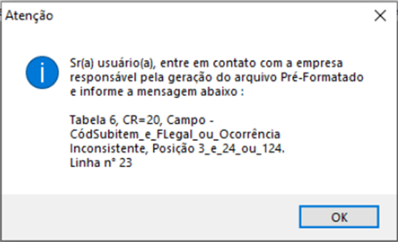This screenshot has height=242, width=398.
Task: Click the 'Linha n° 23' line
Action: [101, 162]
